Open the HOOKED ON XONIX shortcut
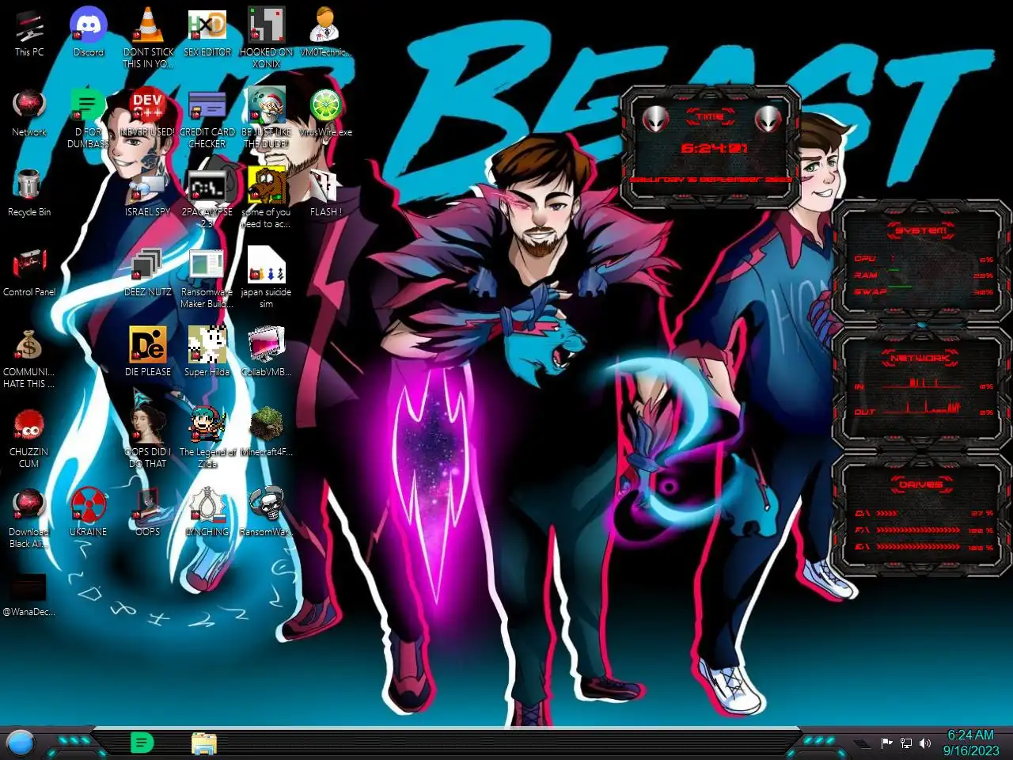Screen dimensions: 1013x760 (x=267, y=38)
